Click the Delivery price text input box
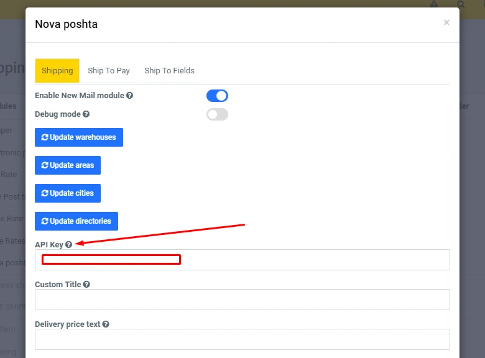 click(x=242, y=339)
